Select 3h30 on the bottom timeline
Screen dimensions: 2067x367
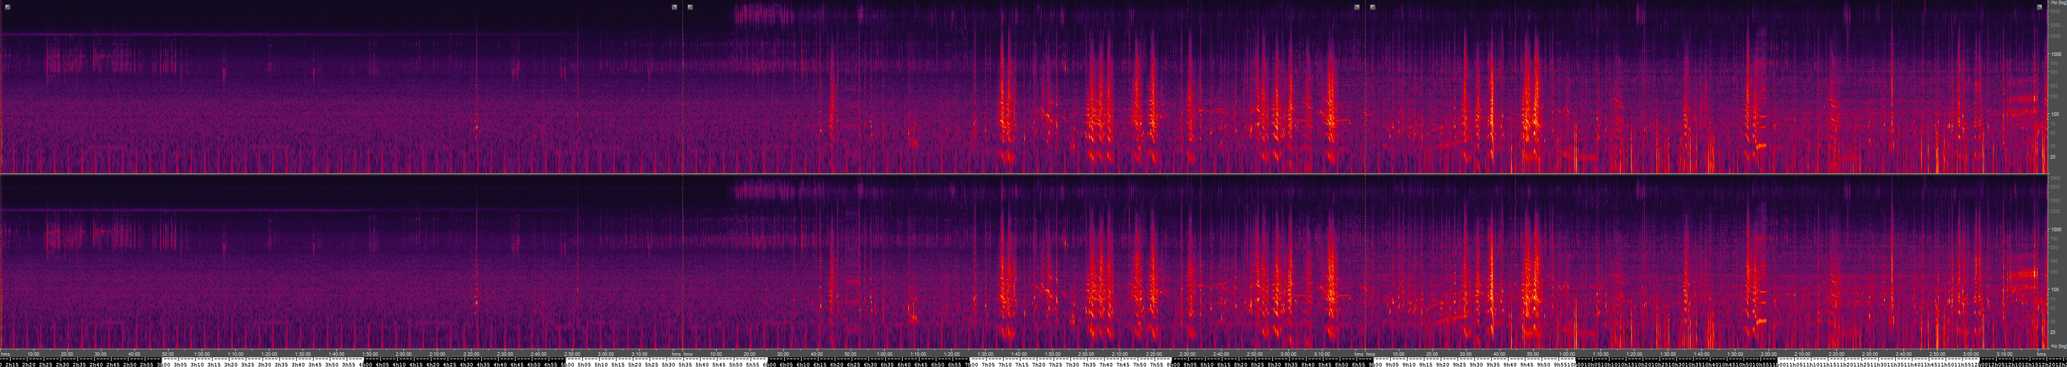click(x=265, y=364)
